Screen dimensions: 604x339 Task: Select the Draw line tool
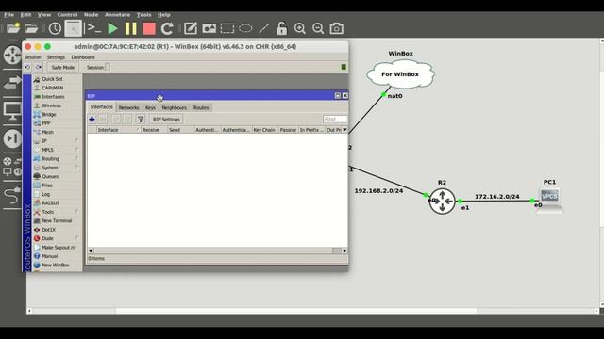point(264,28)
